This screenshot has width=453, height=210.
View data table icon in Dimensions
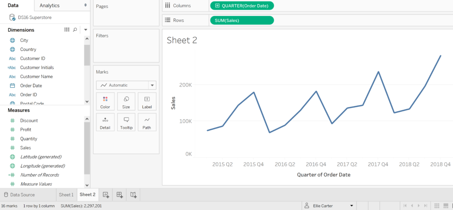(x=67, y=30)
